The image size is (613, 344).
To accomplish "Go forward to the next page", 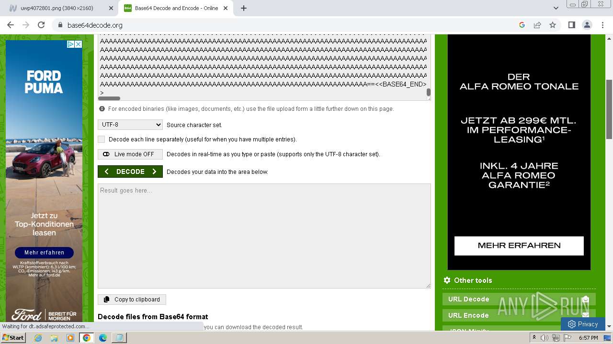I will click(x=26, y=25).
